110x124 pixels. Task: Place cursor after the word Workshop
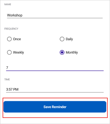23,15
